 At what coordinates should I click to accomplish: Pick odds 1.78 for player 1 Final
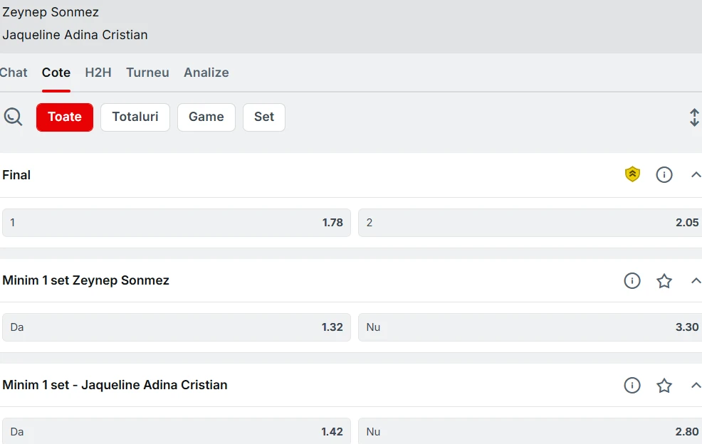pyautogui.click(x=177, y=223)
